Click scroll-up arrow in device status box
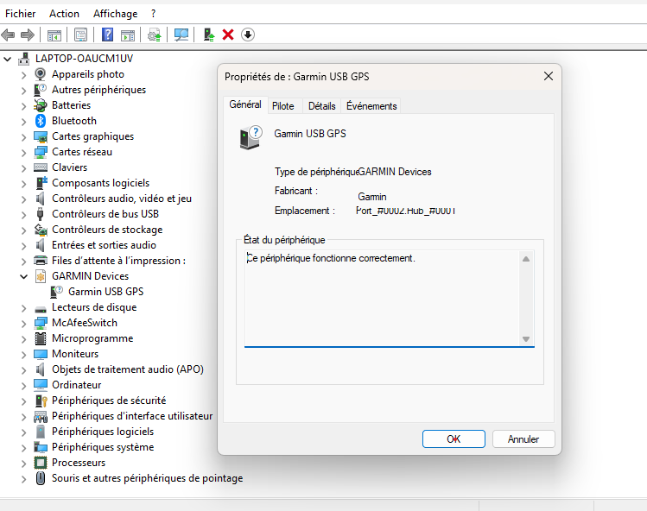Image resolution: width=647 pixels, height=511 pixels. point(526,259)
